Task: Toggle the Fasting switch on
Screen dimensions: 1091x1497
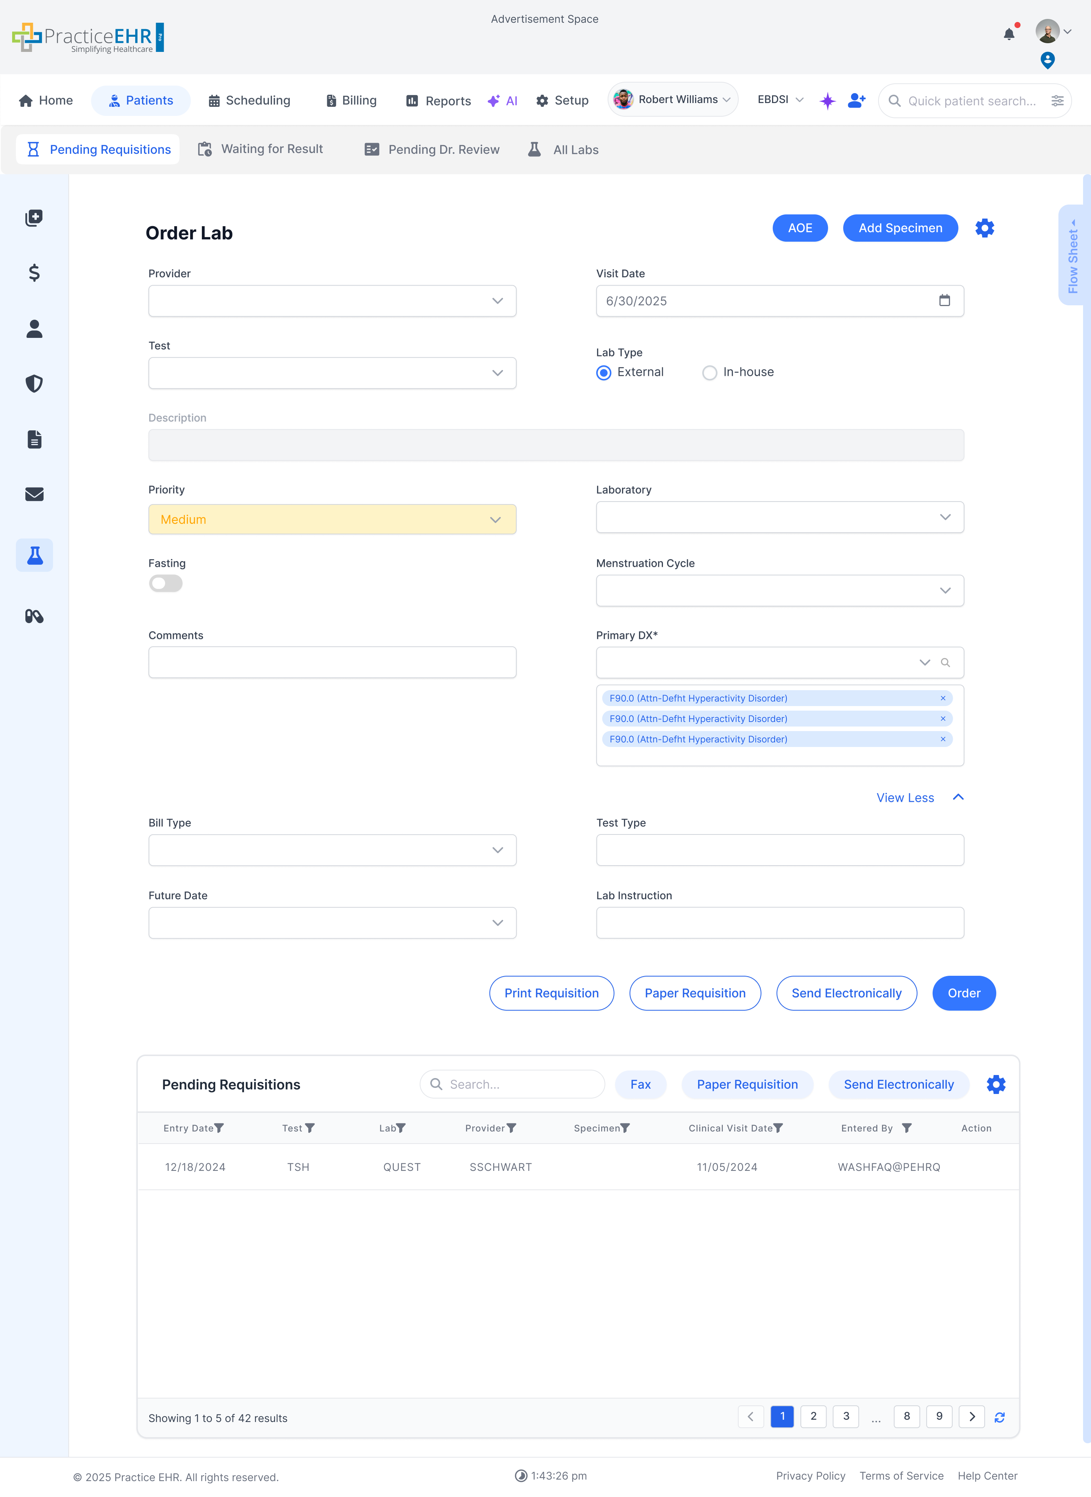Action: pos(165,583)
